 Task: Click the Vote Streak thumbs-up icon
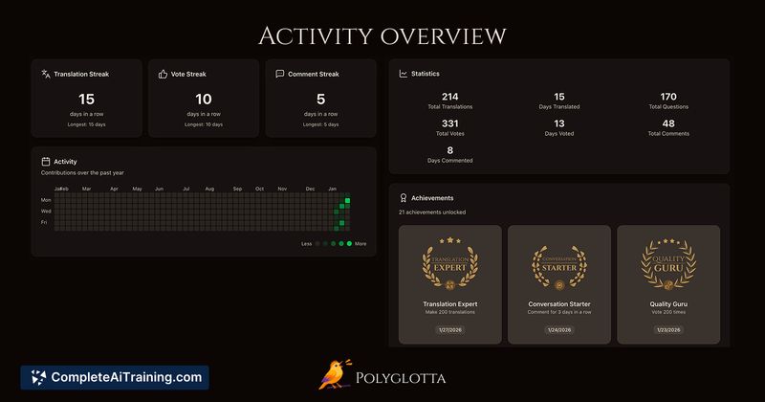(163, 74)
